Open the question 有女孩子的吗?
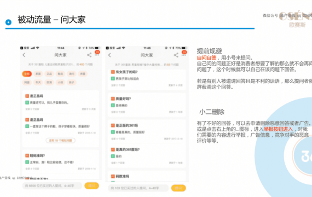The width and height of the screenshot is (312, 197). [124, 72]
